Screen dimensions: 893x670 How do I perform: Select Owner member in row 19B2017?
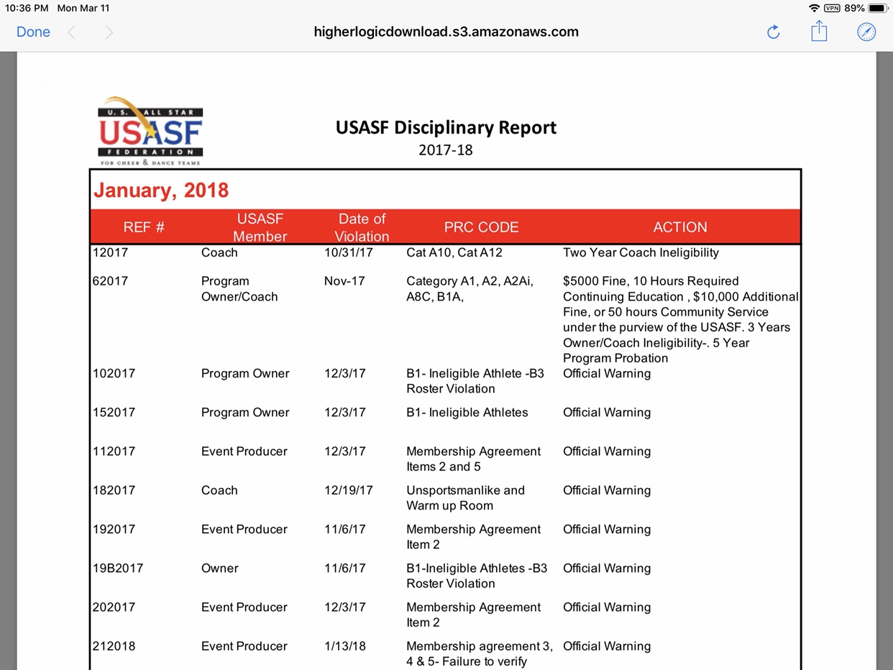click(219, 568)
